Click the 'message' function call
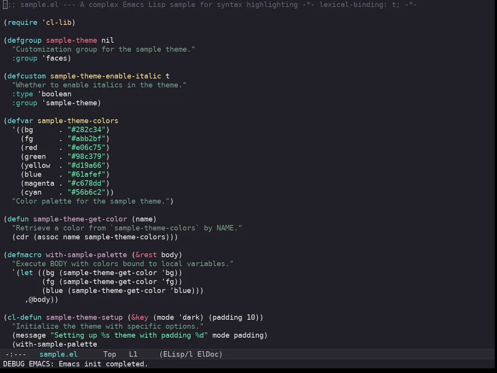 tap(31, 335)
